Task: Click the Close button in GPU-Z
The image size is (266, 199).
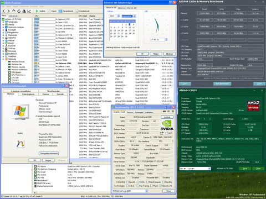Action: click(168, 191)
